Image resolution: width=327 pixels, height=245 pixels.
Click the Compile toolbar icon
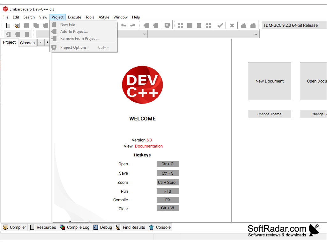[181, 25]
